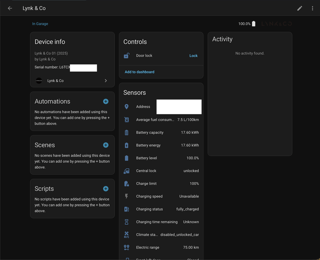Viewport: 320px width, 260px height.
Task: Click the Serial number text
Action: [52, 67]
